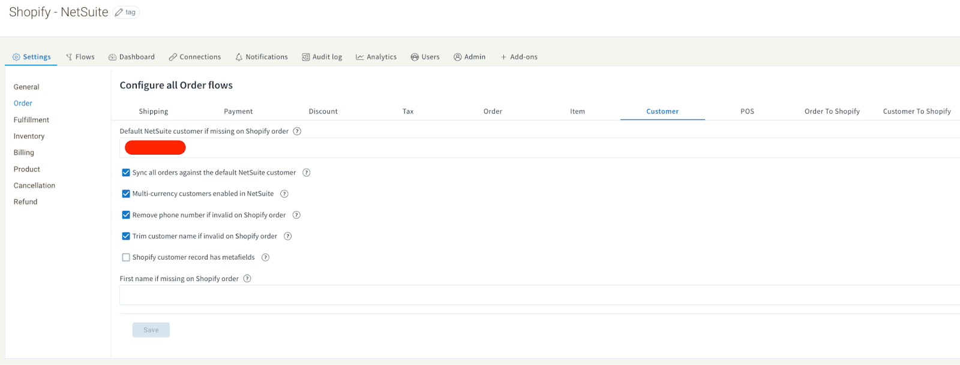This screenshot has width=960, height=365.
Task: Select the Payment sub-tab
Action: pos(238,111)
